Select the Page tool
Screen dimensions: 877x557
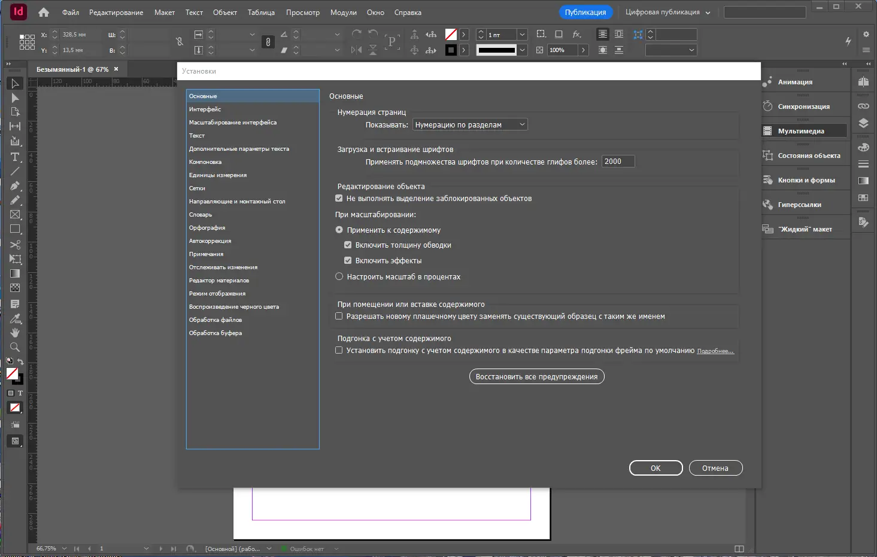[x=15, y=112]
